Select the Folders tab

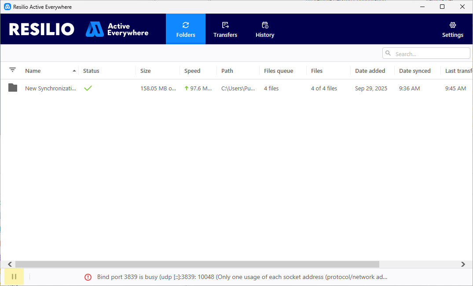point(186,29)
